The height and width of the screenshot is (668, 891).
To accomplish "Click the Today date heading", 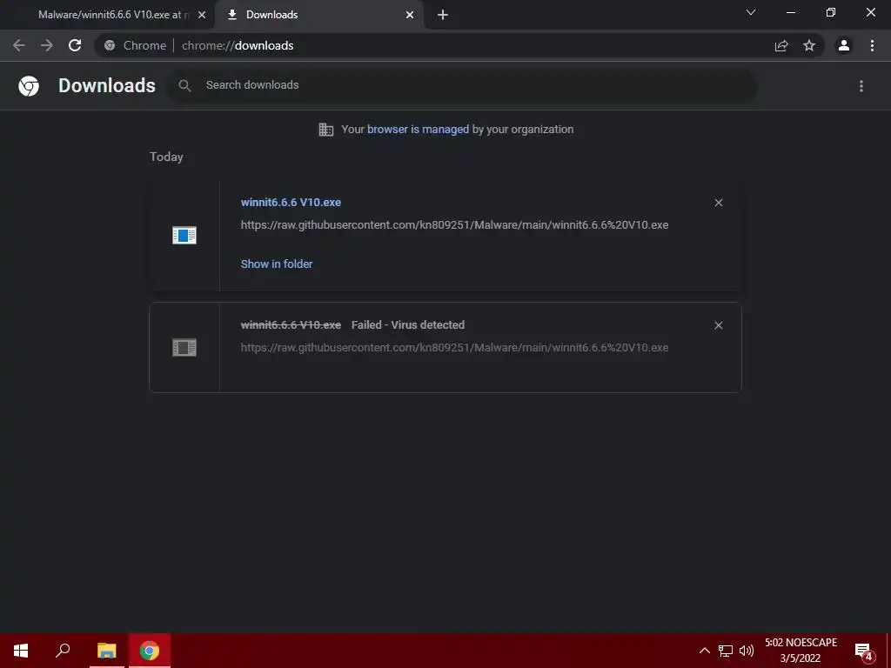I will click(x=166, y=157).
